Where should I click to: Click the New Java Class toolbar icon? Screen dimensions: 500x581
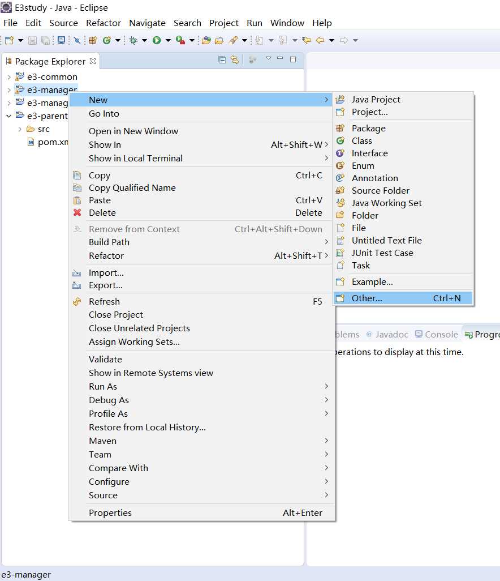(106, 40)
